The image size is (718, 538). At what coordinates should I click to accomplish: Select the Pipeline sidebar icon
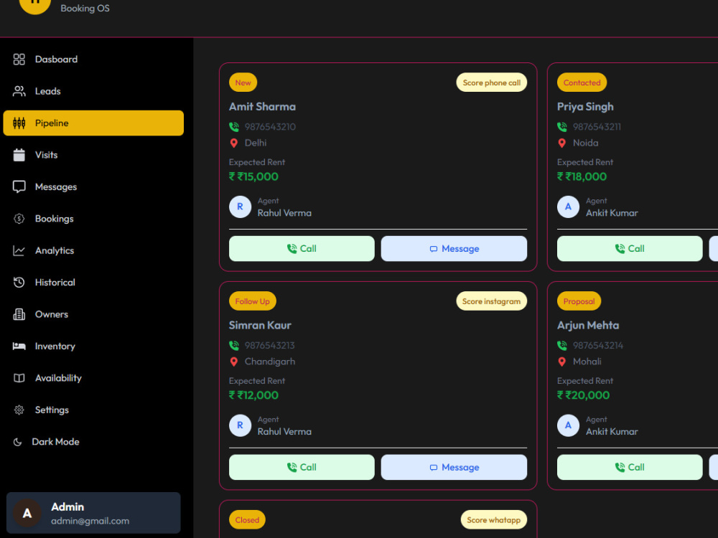(19, 123)
